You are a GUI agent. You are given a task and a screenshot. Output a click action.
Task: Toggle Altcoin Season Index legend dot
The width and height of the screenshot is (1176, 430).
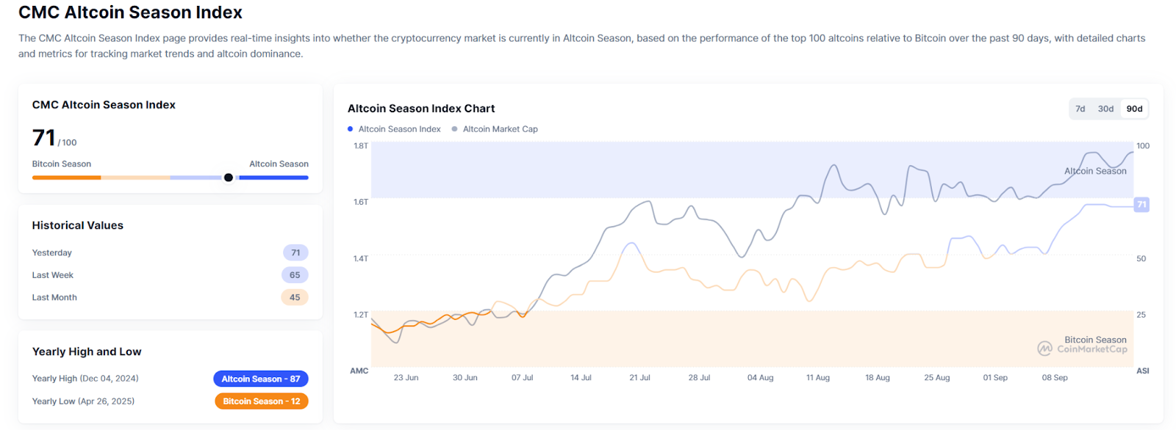(351, 129)
